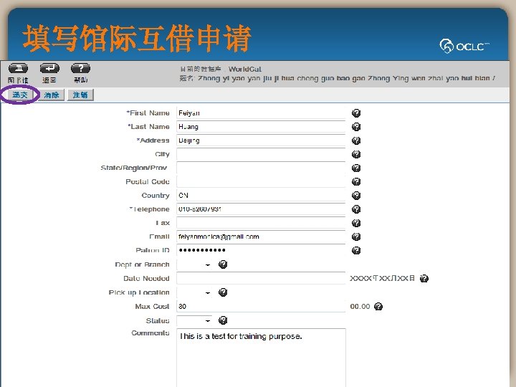Click the 递交 (submit) button
The height and width of the screenshot is (387, 516).
(x=20, y=95)
